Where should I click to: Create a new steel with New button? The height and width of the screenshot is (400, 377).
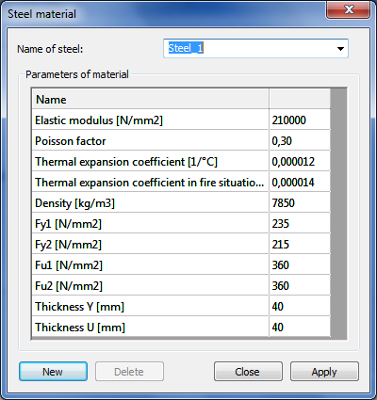[x=53, y=372]
